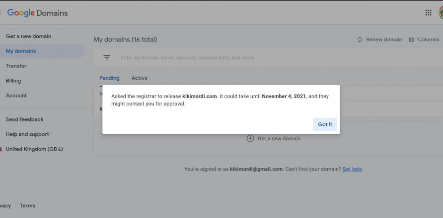Click the plus circle icon

pyautogui.click(x=250, y=138)
